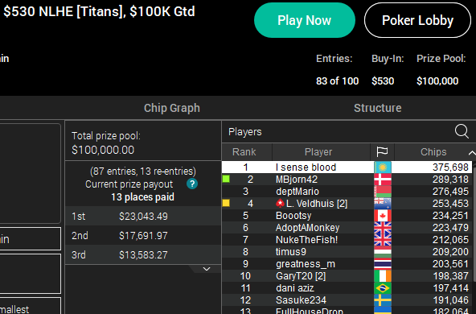
Task: Open the Structure tab
Action: click(x=378, y=108)
